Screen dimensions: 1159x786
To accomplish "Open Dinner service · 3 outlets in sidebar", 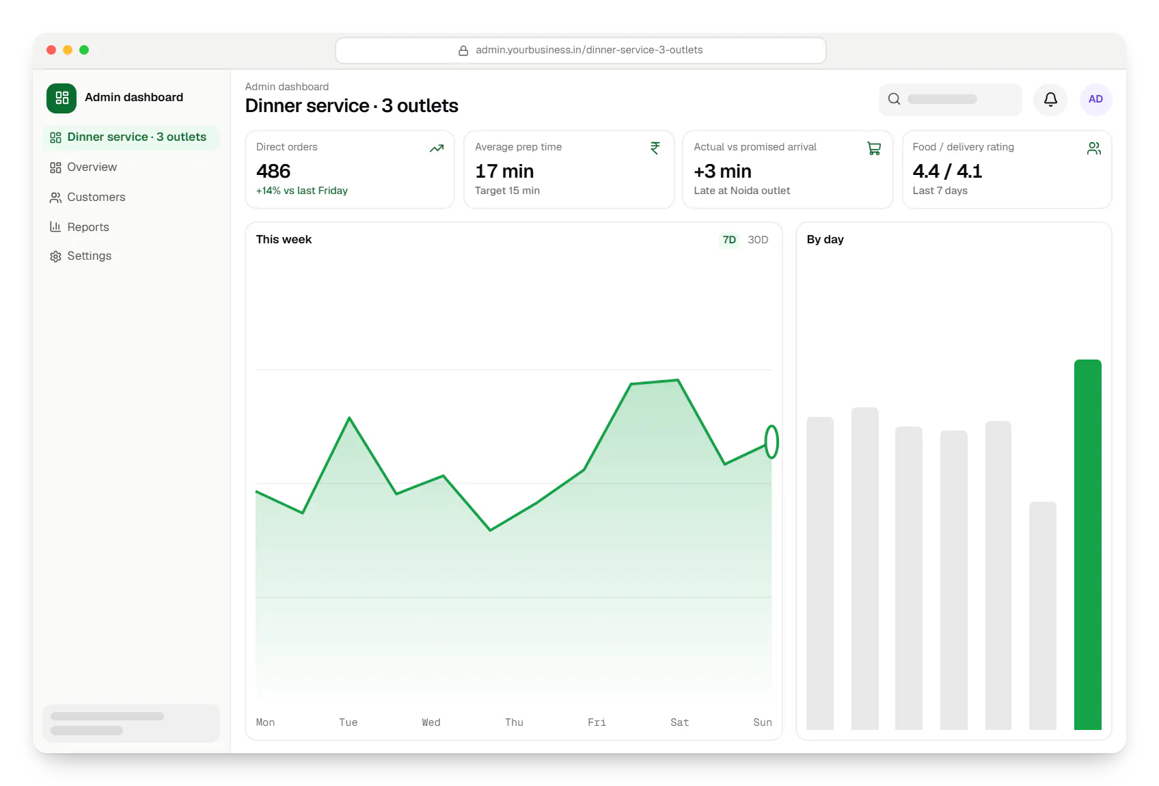I will tap(131, 137).
